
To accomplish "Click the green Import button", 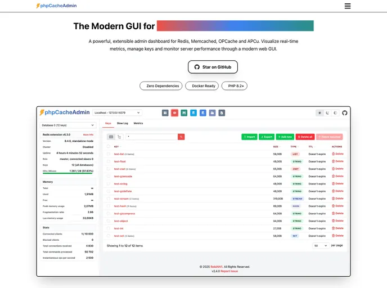I will point(249,137).
